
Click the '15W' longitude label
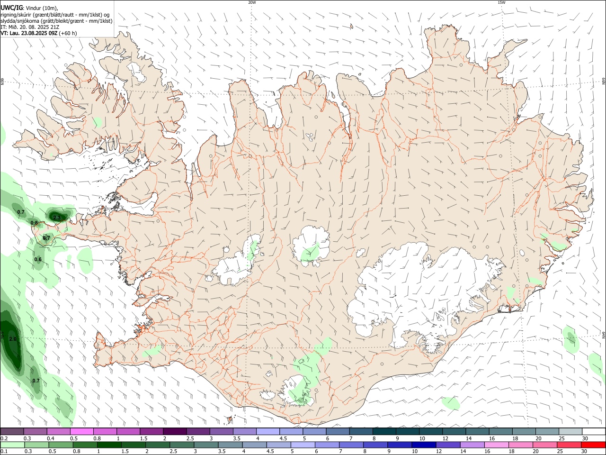tap(501, 2)
